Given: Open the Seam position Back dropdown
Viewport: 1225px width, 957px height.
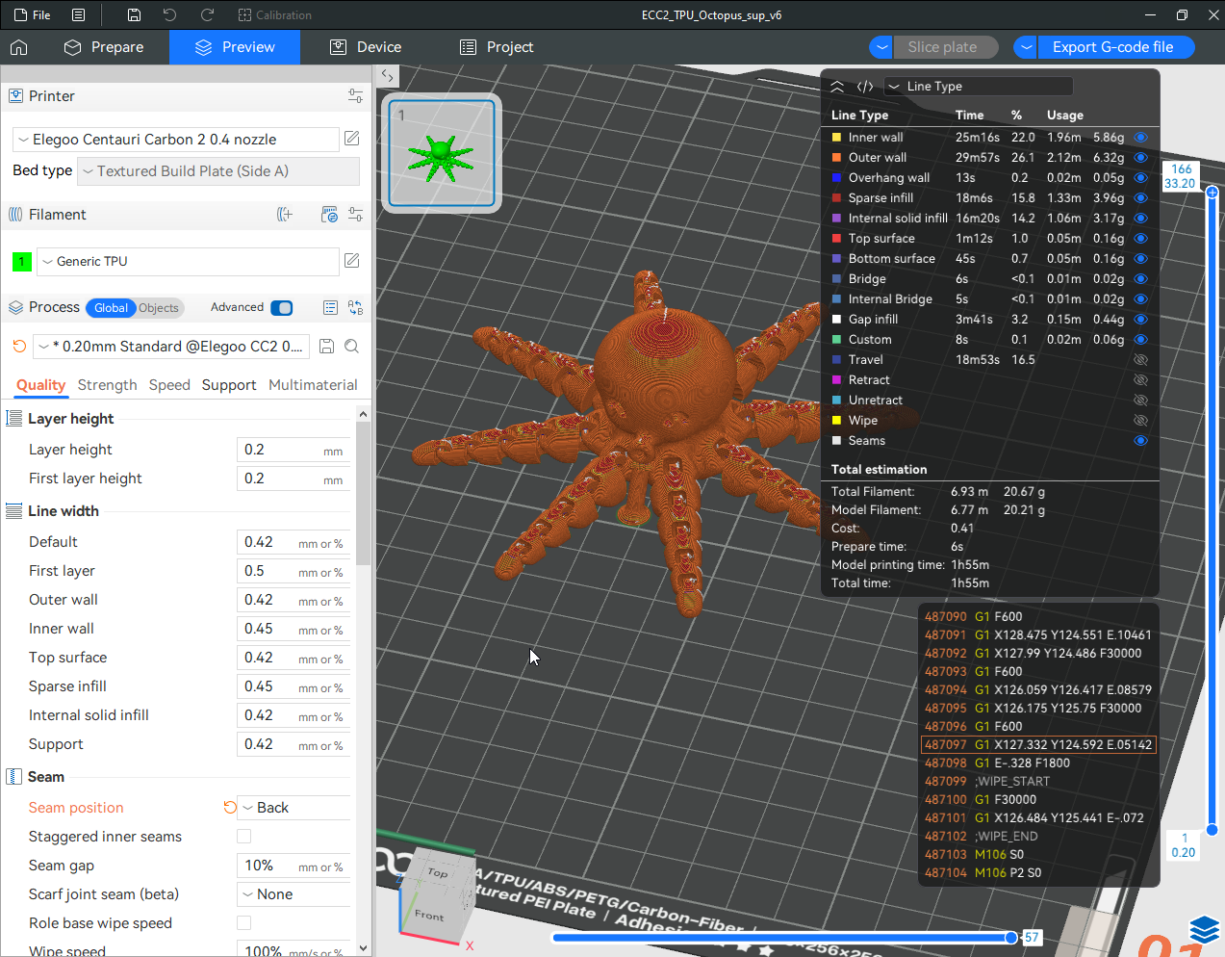Looking at the screenshot, I should 293,808.
